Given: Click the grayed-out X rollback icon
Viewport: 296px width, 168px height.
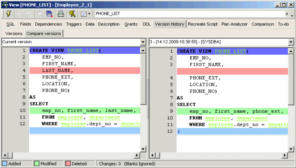Looking at the screenshot, I should click(x=29, y=14).
